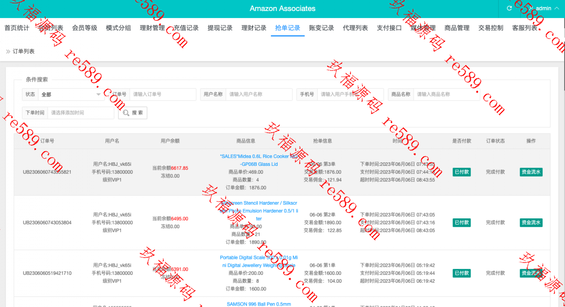
Task: Click the 搜索 search button
Action: coord(133,113)
